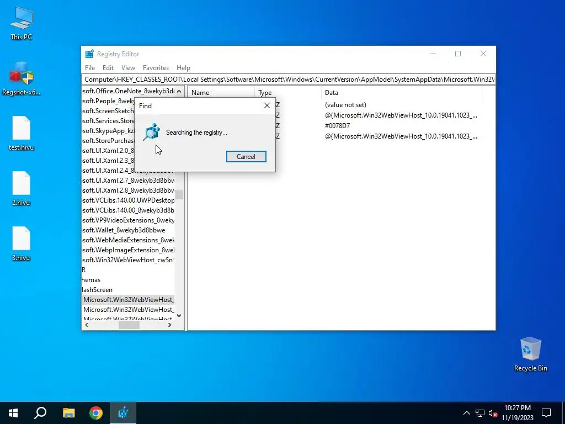
Task: Open the notification center
Action: 547,413
